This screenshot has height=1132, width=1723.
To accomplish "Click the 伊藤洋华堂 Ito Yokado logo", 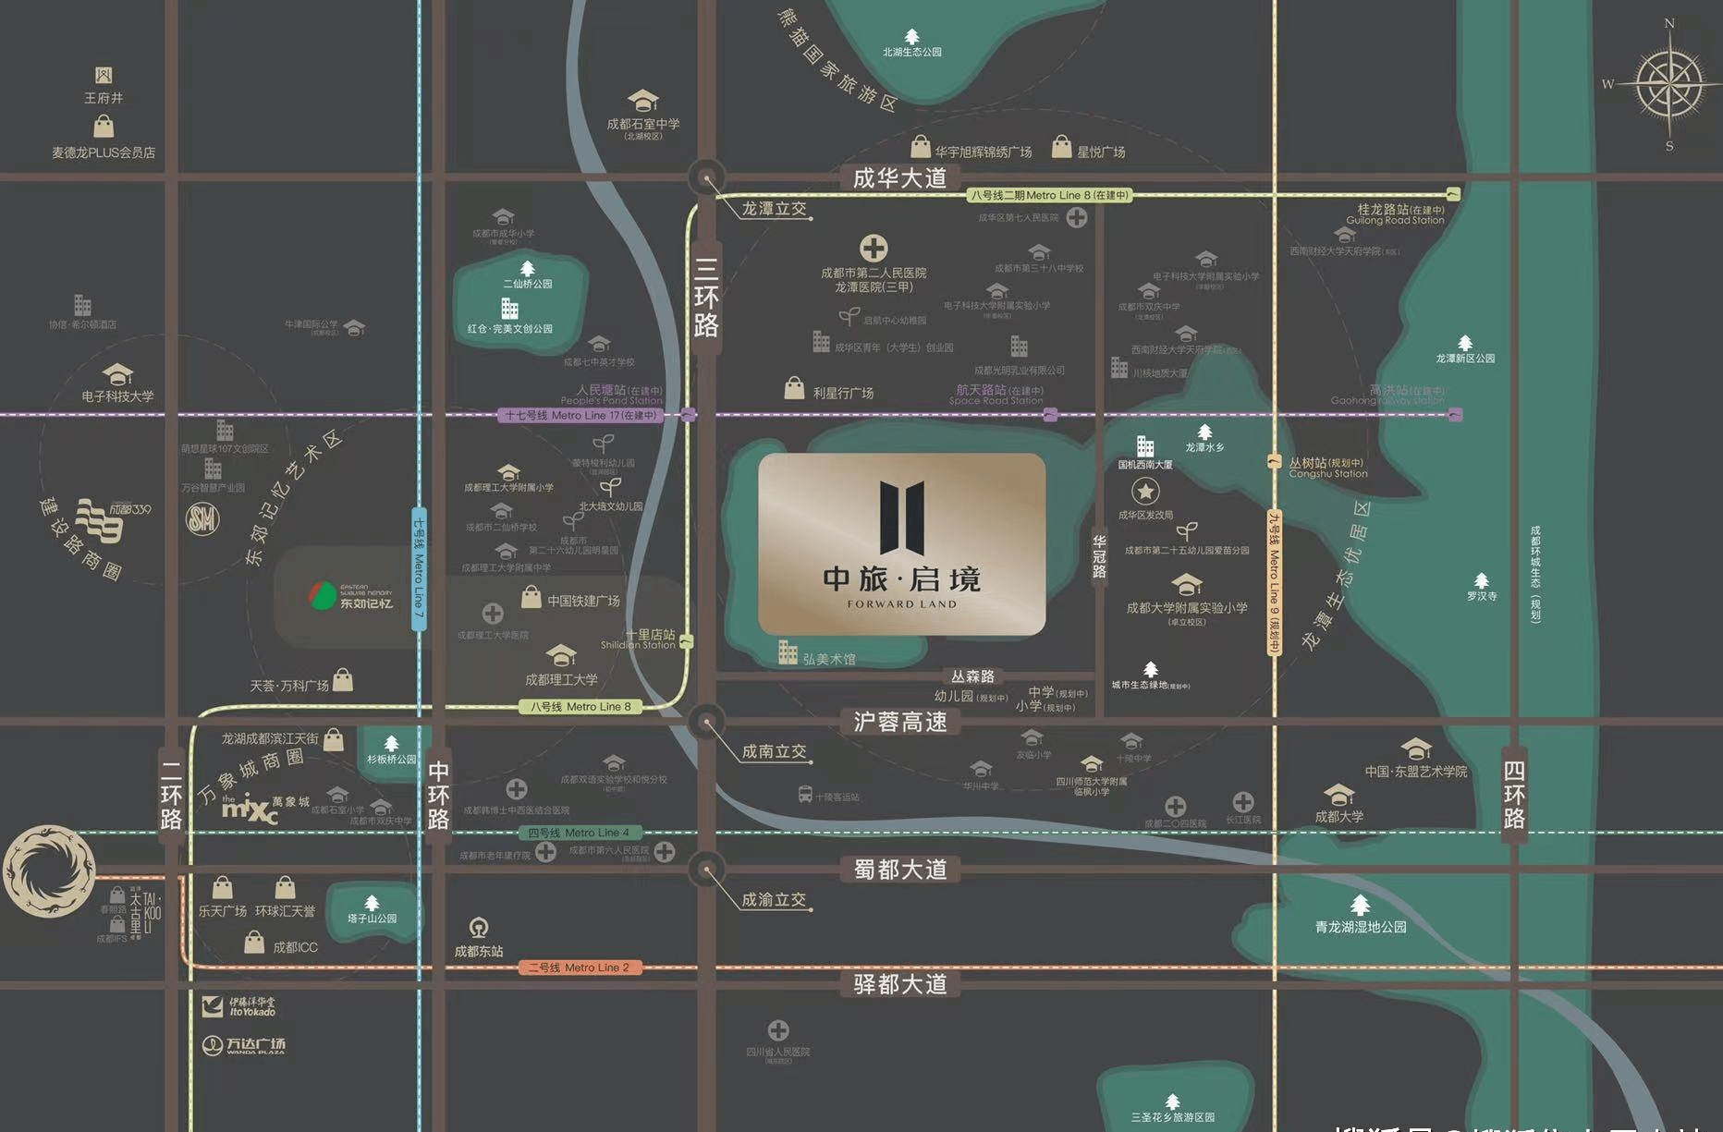I will (238, 1006).
